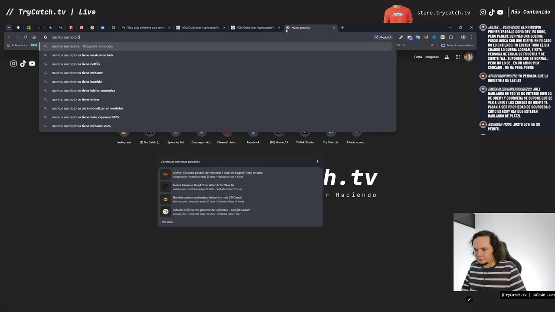This screenshot has width=555, height=312.
Task: Open the Gmail link
Action: (418, 57)
